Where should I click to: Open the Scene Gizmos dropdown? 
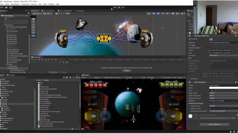click(183, 13)
